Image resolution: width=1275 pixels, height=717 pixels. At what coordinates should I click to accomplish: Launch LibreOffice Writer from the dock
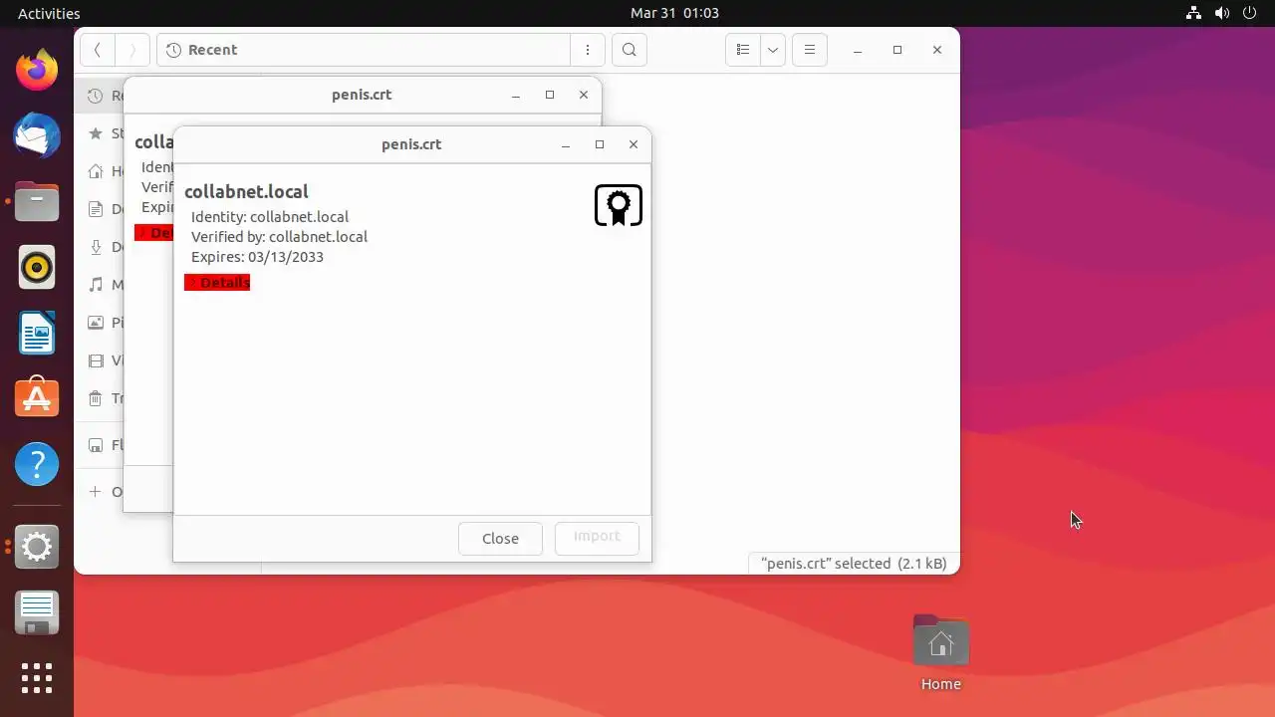tap(37, 334)
